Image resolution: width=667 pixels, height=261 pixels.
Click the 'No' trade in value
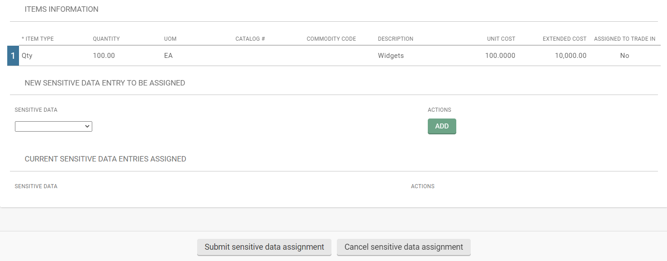[x=624, y=56]
